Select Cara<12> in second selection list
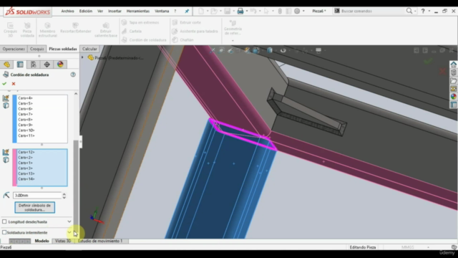 (x=26, y=152)
